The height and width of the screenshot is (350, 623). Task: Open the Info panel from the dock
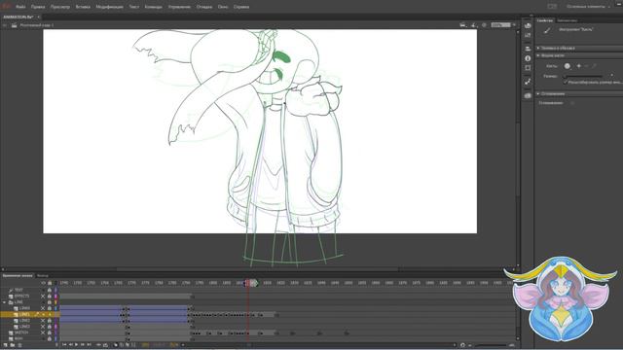[x=528, y=58]
